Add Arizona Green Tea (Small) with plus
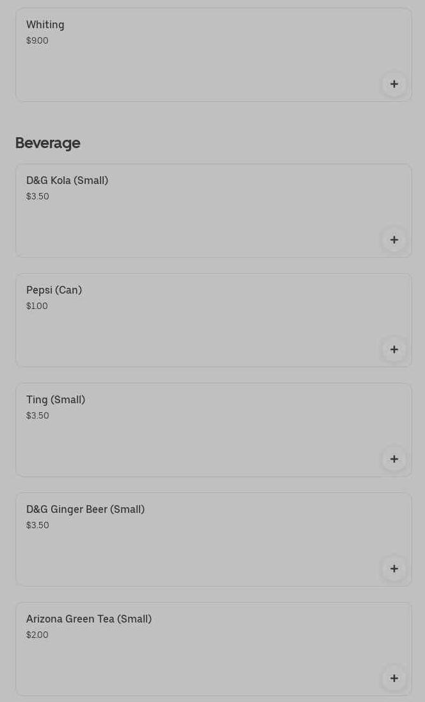425x702 pixels. 394,678
